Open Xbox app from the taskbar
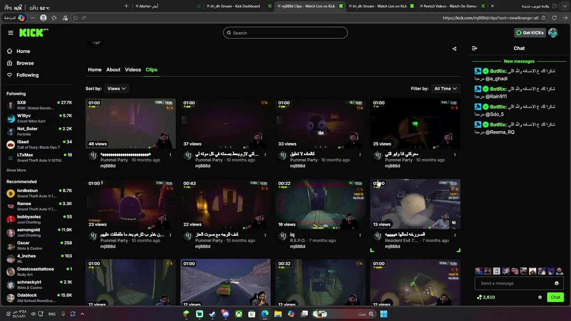Viewport: 571px width, 321px height. (239, 314)
